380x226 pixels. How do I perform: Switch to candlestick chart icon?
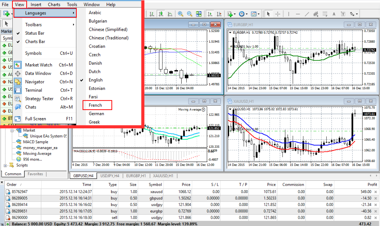pos(161,14)
